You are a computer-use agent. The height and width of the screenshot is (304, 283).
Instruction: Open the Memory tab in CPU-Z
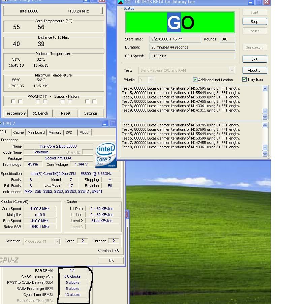pos(55,132)
